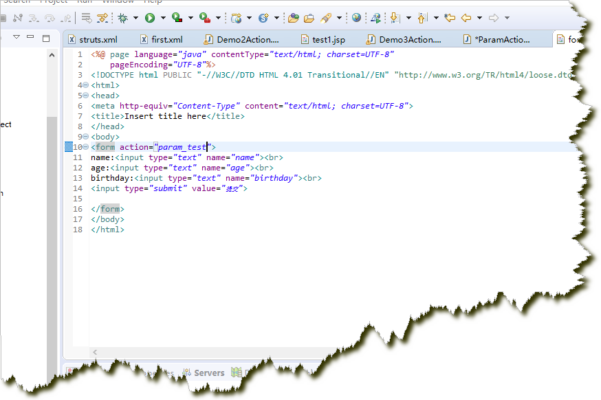Click the up arrow of left panel scrollbar
Image resolution: width=601 pixels, height=400 pixels.
coord(52,55)
